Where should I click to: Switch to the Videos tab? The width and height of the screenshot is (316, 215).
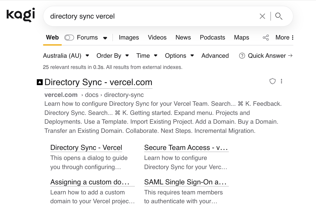(157, 38)
